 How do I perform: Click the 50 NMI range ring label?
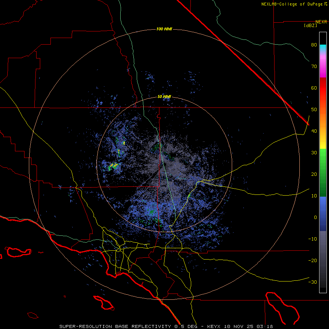point(164,97)
